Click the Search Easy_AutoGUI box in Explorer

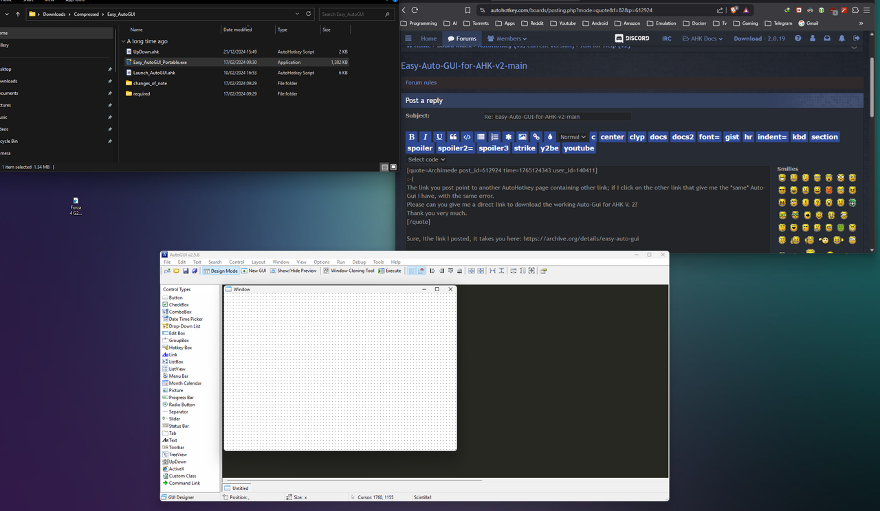(x=355, y=14)
